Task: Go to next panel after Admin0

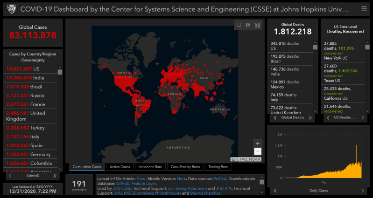Action: (x=56, y=176)
